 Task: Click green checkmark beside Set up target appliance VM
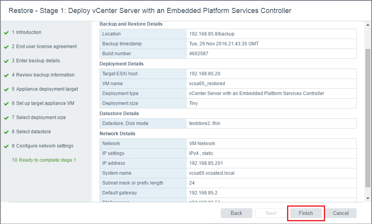(6, 104)
